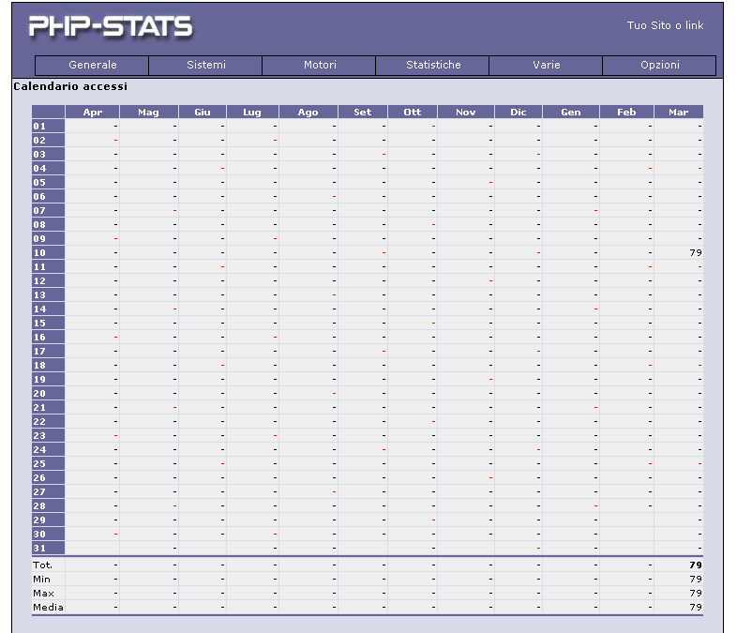Select the Mar column header
Image resolution: width=737 pixels, height=633 pixels.
pyautogui.click(x=678, y=113)
